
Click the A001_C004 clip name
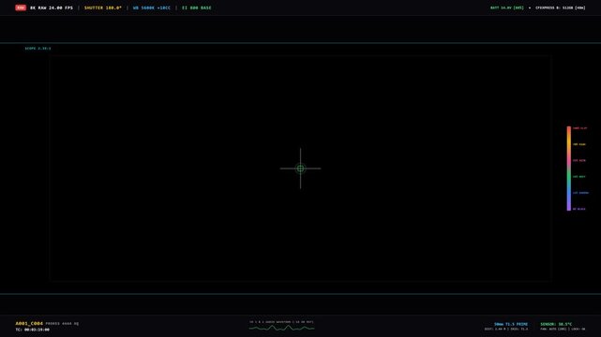(x=29, y=324)
